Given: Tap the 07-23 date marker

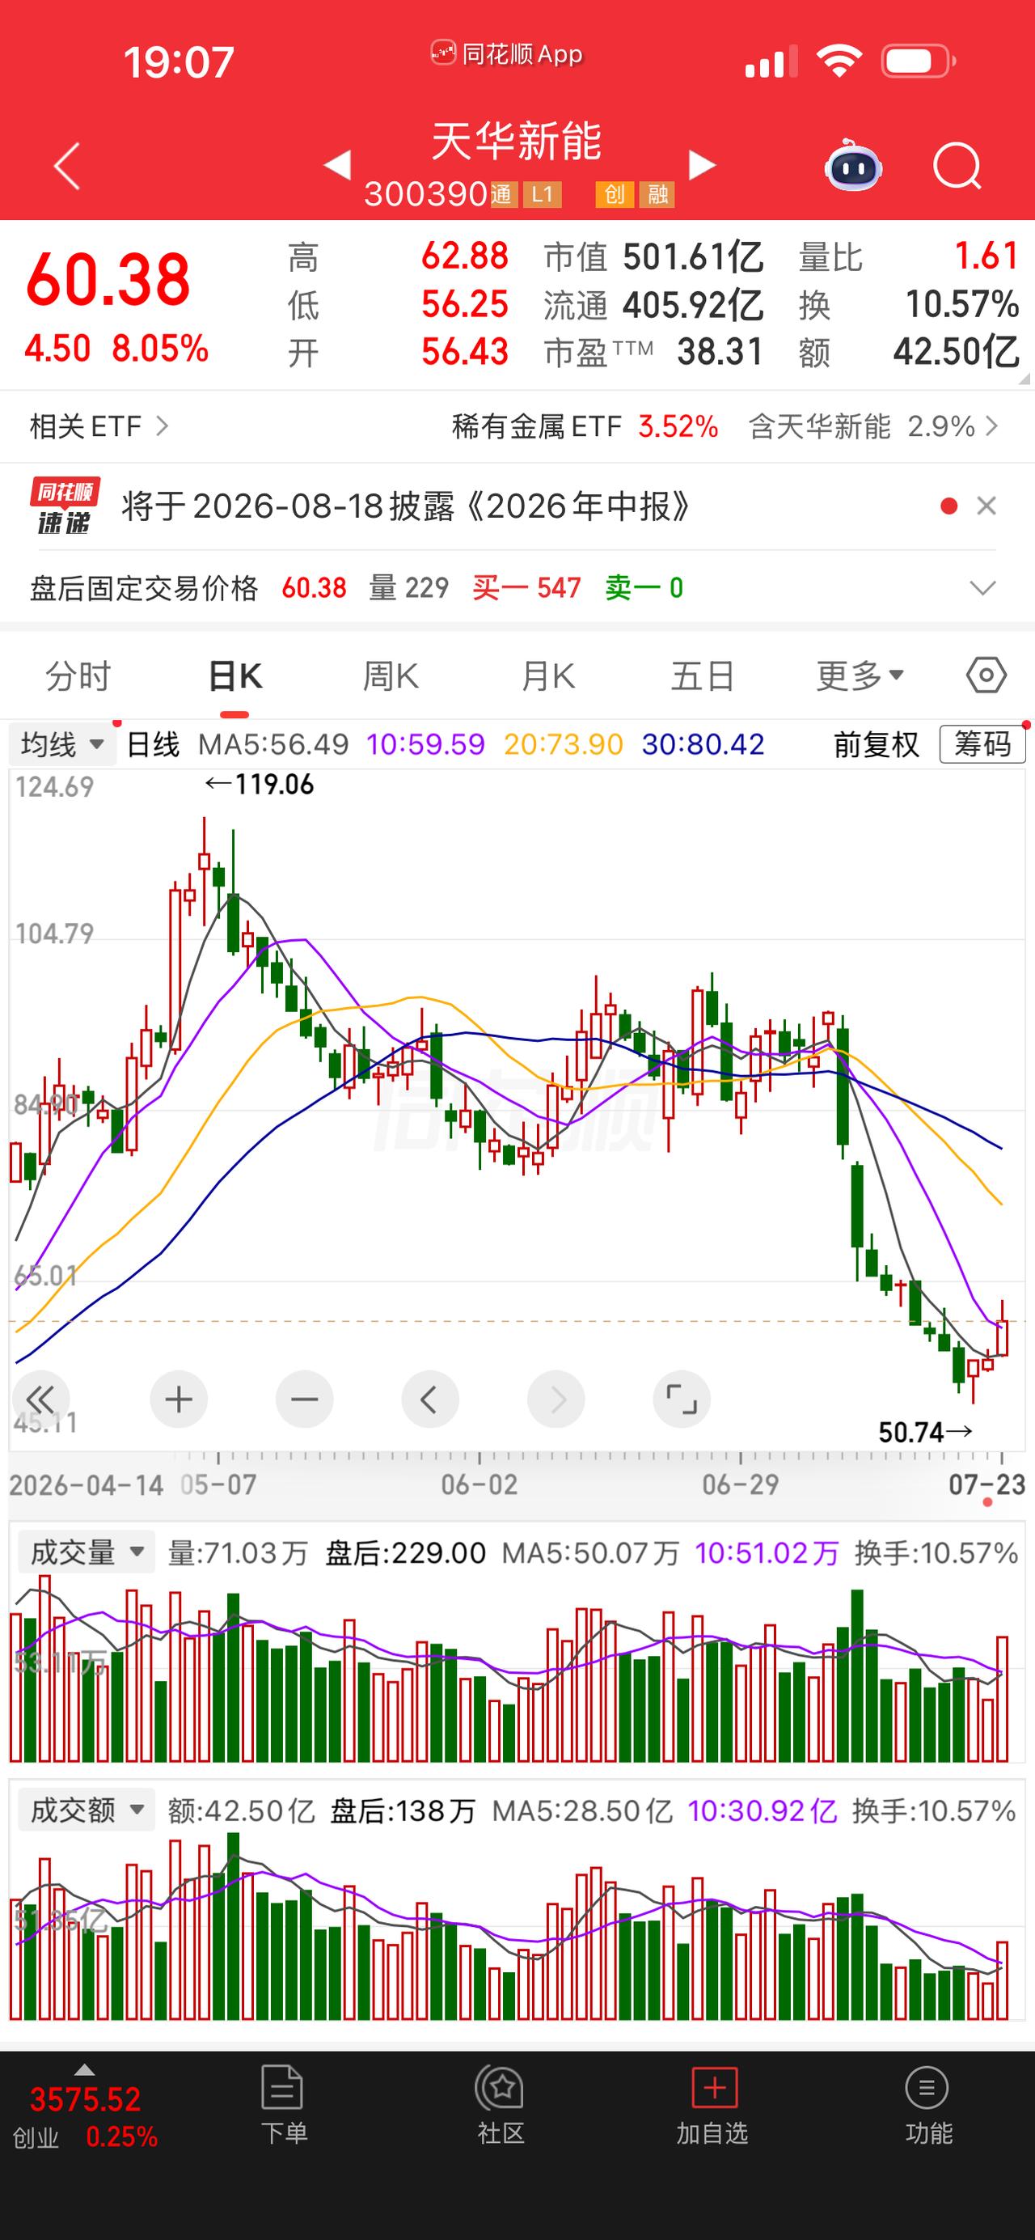Looking at the screenshot, I should click(x=987, y=1484).
